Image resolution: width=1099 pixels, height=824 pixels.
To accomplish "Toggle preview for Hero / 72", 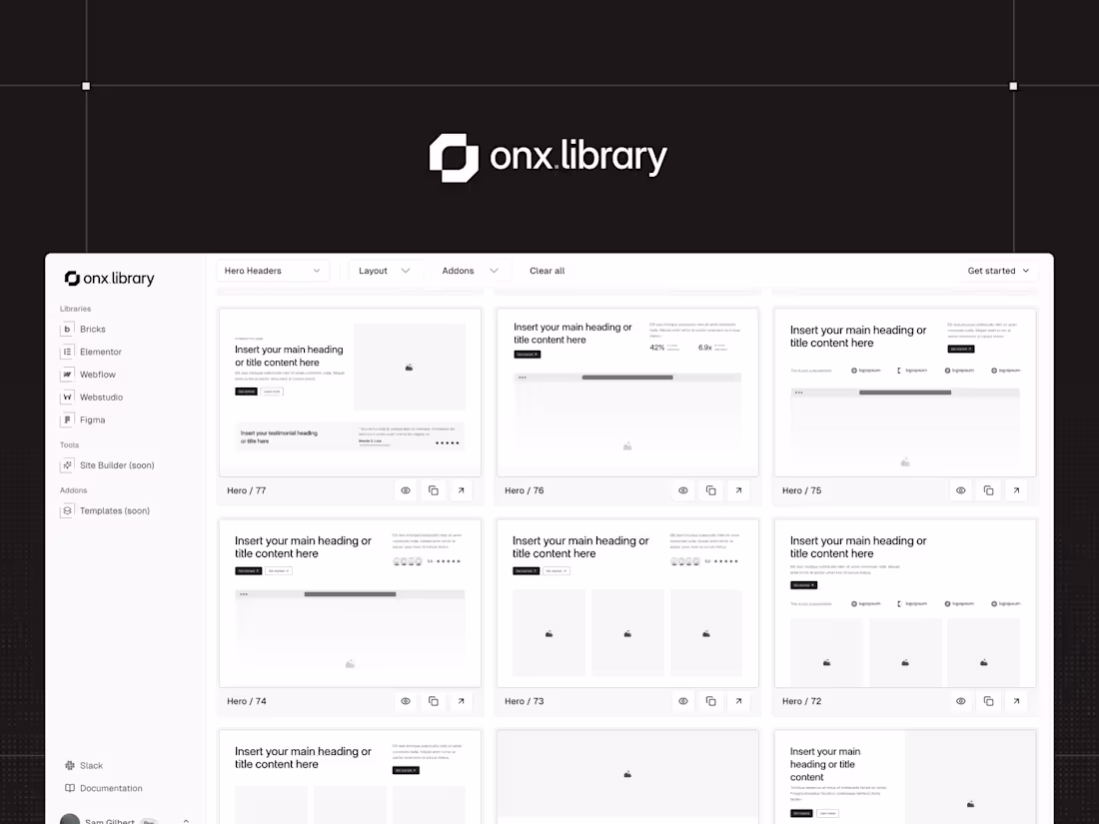I will [x=960, y=701].
